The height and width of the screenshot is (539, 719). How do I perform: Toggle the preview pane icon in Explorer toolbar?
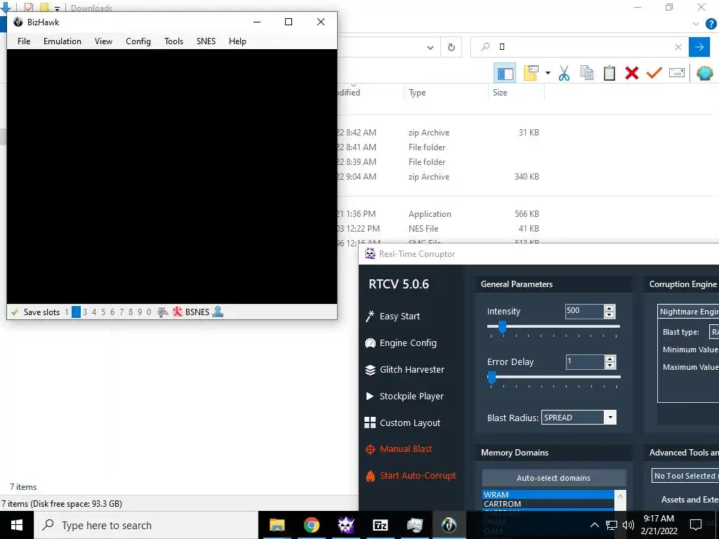click(x=505, y=73)
